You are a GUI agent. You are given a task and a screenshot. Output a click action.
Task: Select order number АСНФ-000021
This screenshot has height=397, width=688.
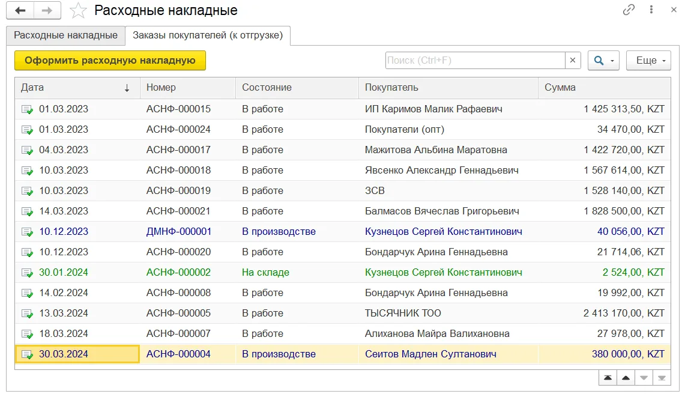pos(178,211)
